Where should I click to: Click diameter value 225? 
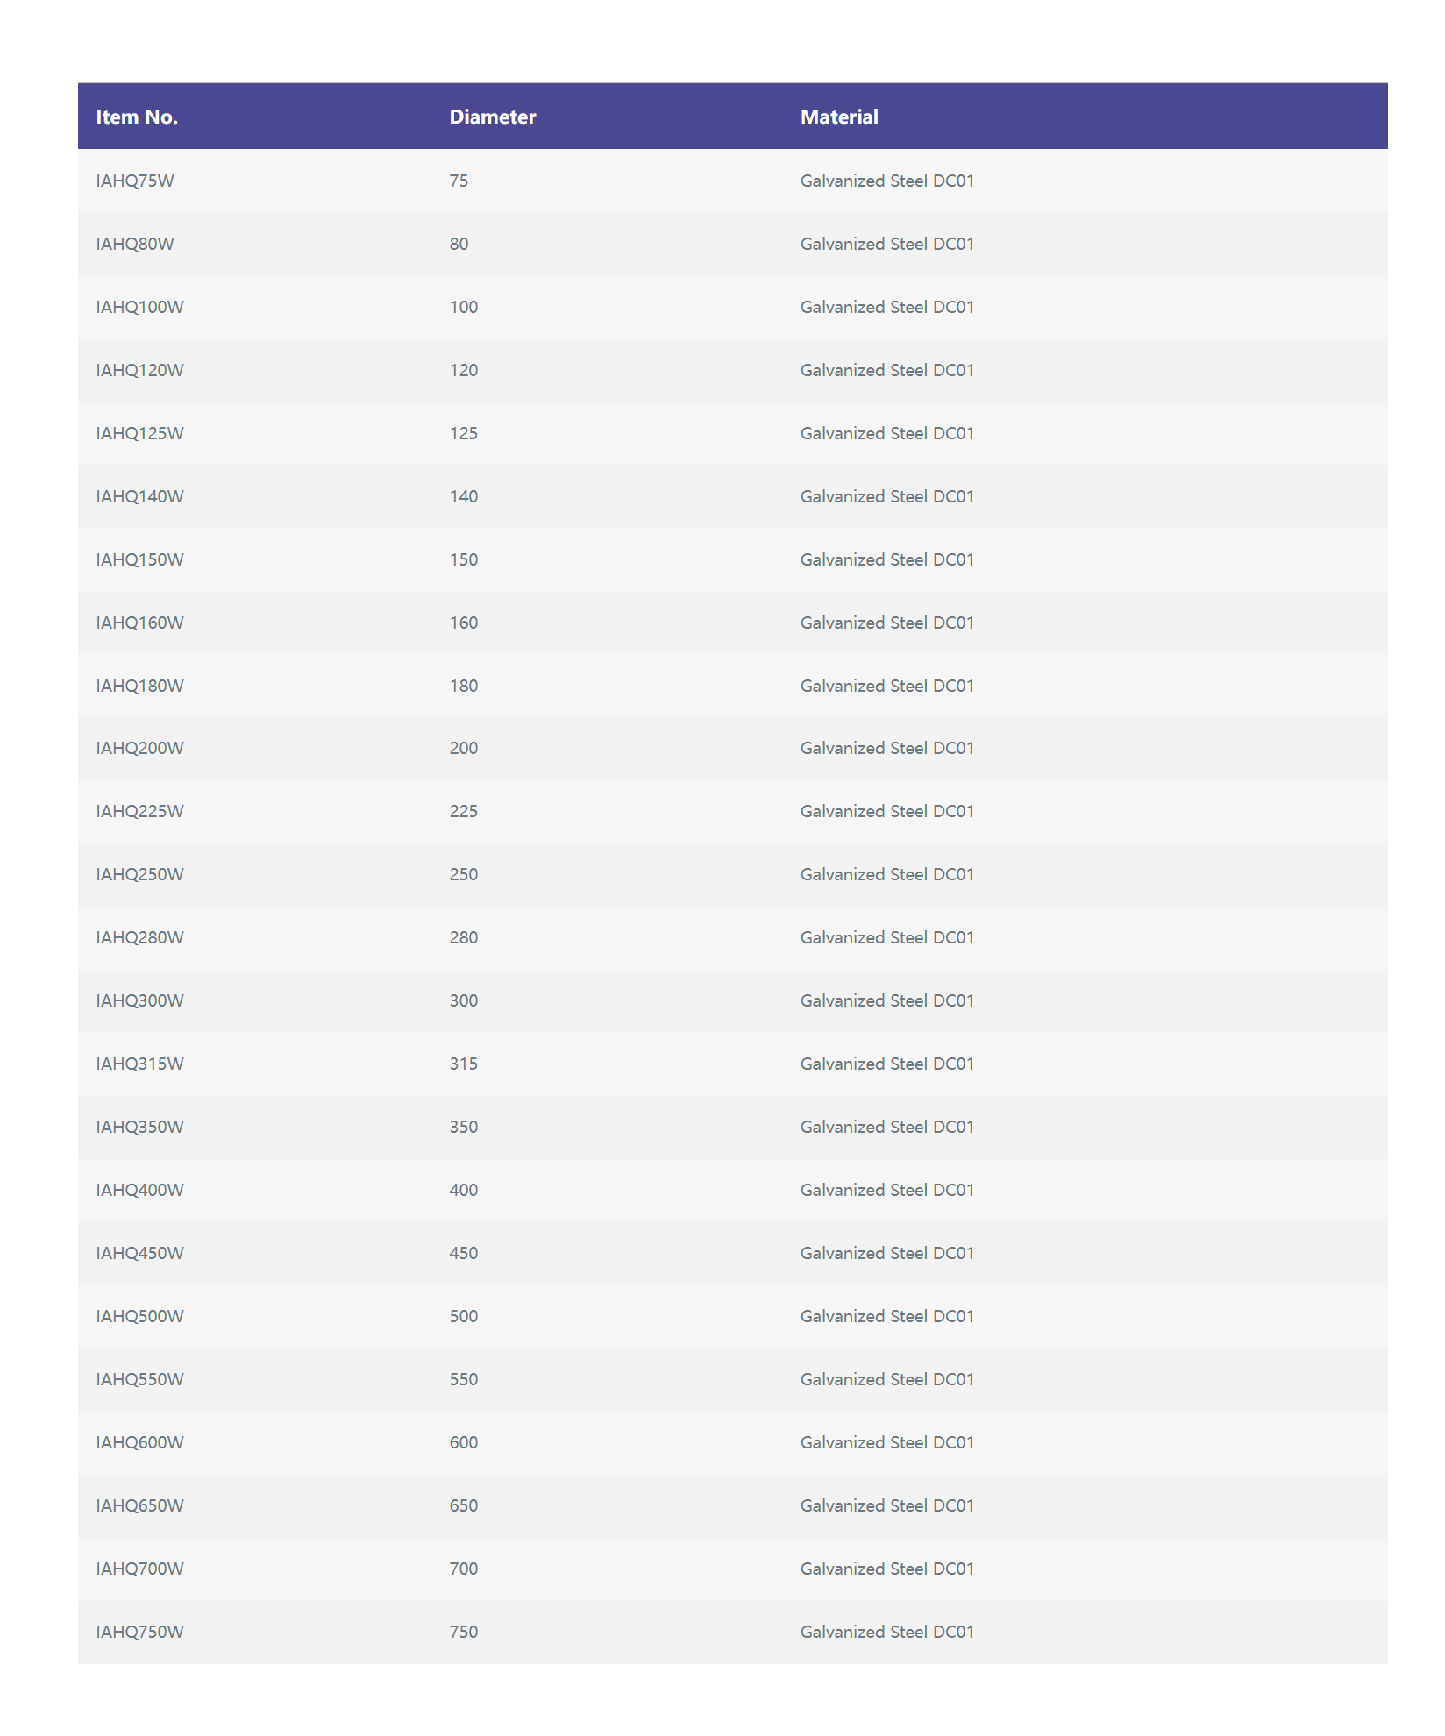pyautogui.click(x=463, y=811)
